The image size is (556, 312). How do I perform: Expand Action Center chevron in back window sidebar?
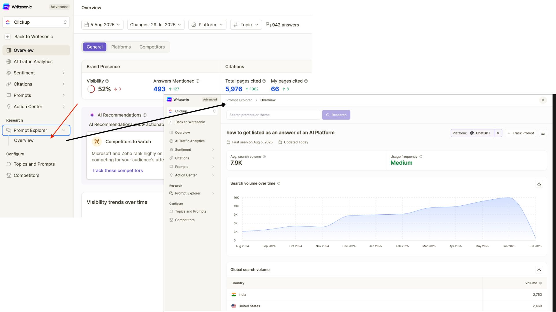click(63, 107)
